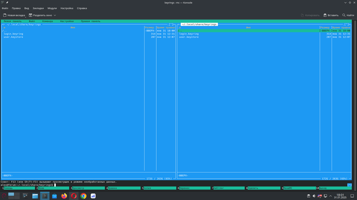Click Разделить окно split view button

click(40, 15)
